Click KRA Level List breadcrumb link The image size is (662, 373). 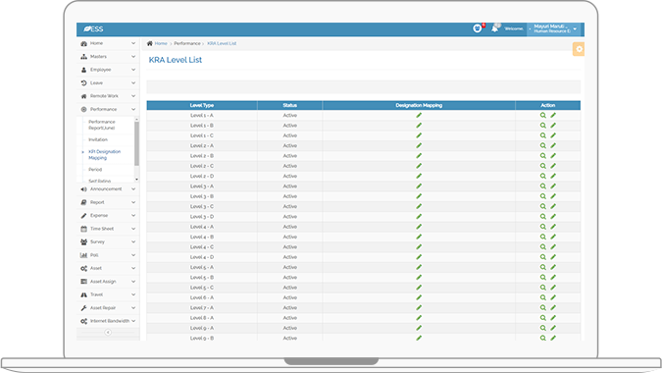tap(222, 43)
